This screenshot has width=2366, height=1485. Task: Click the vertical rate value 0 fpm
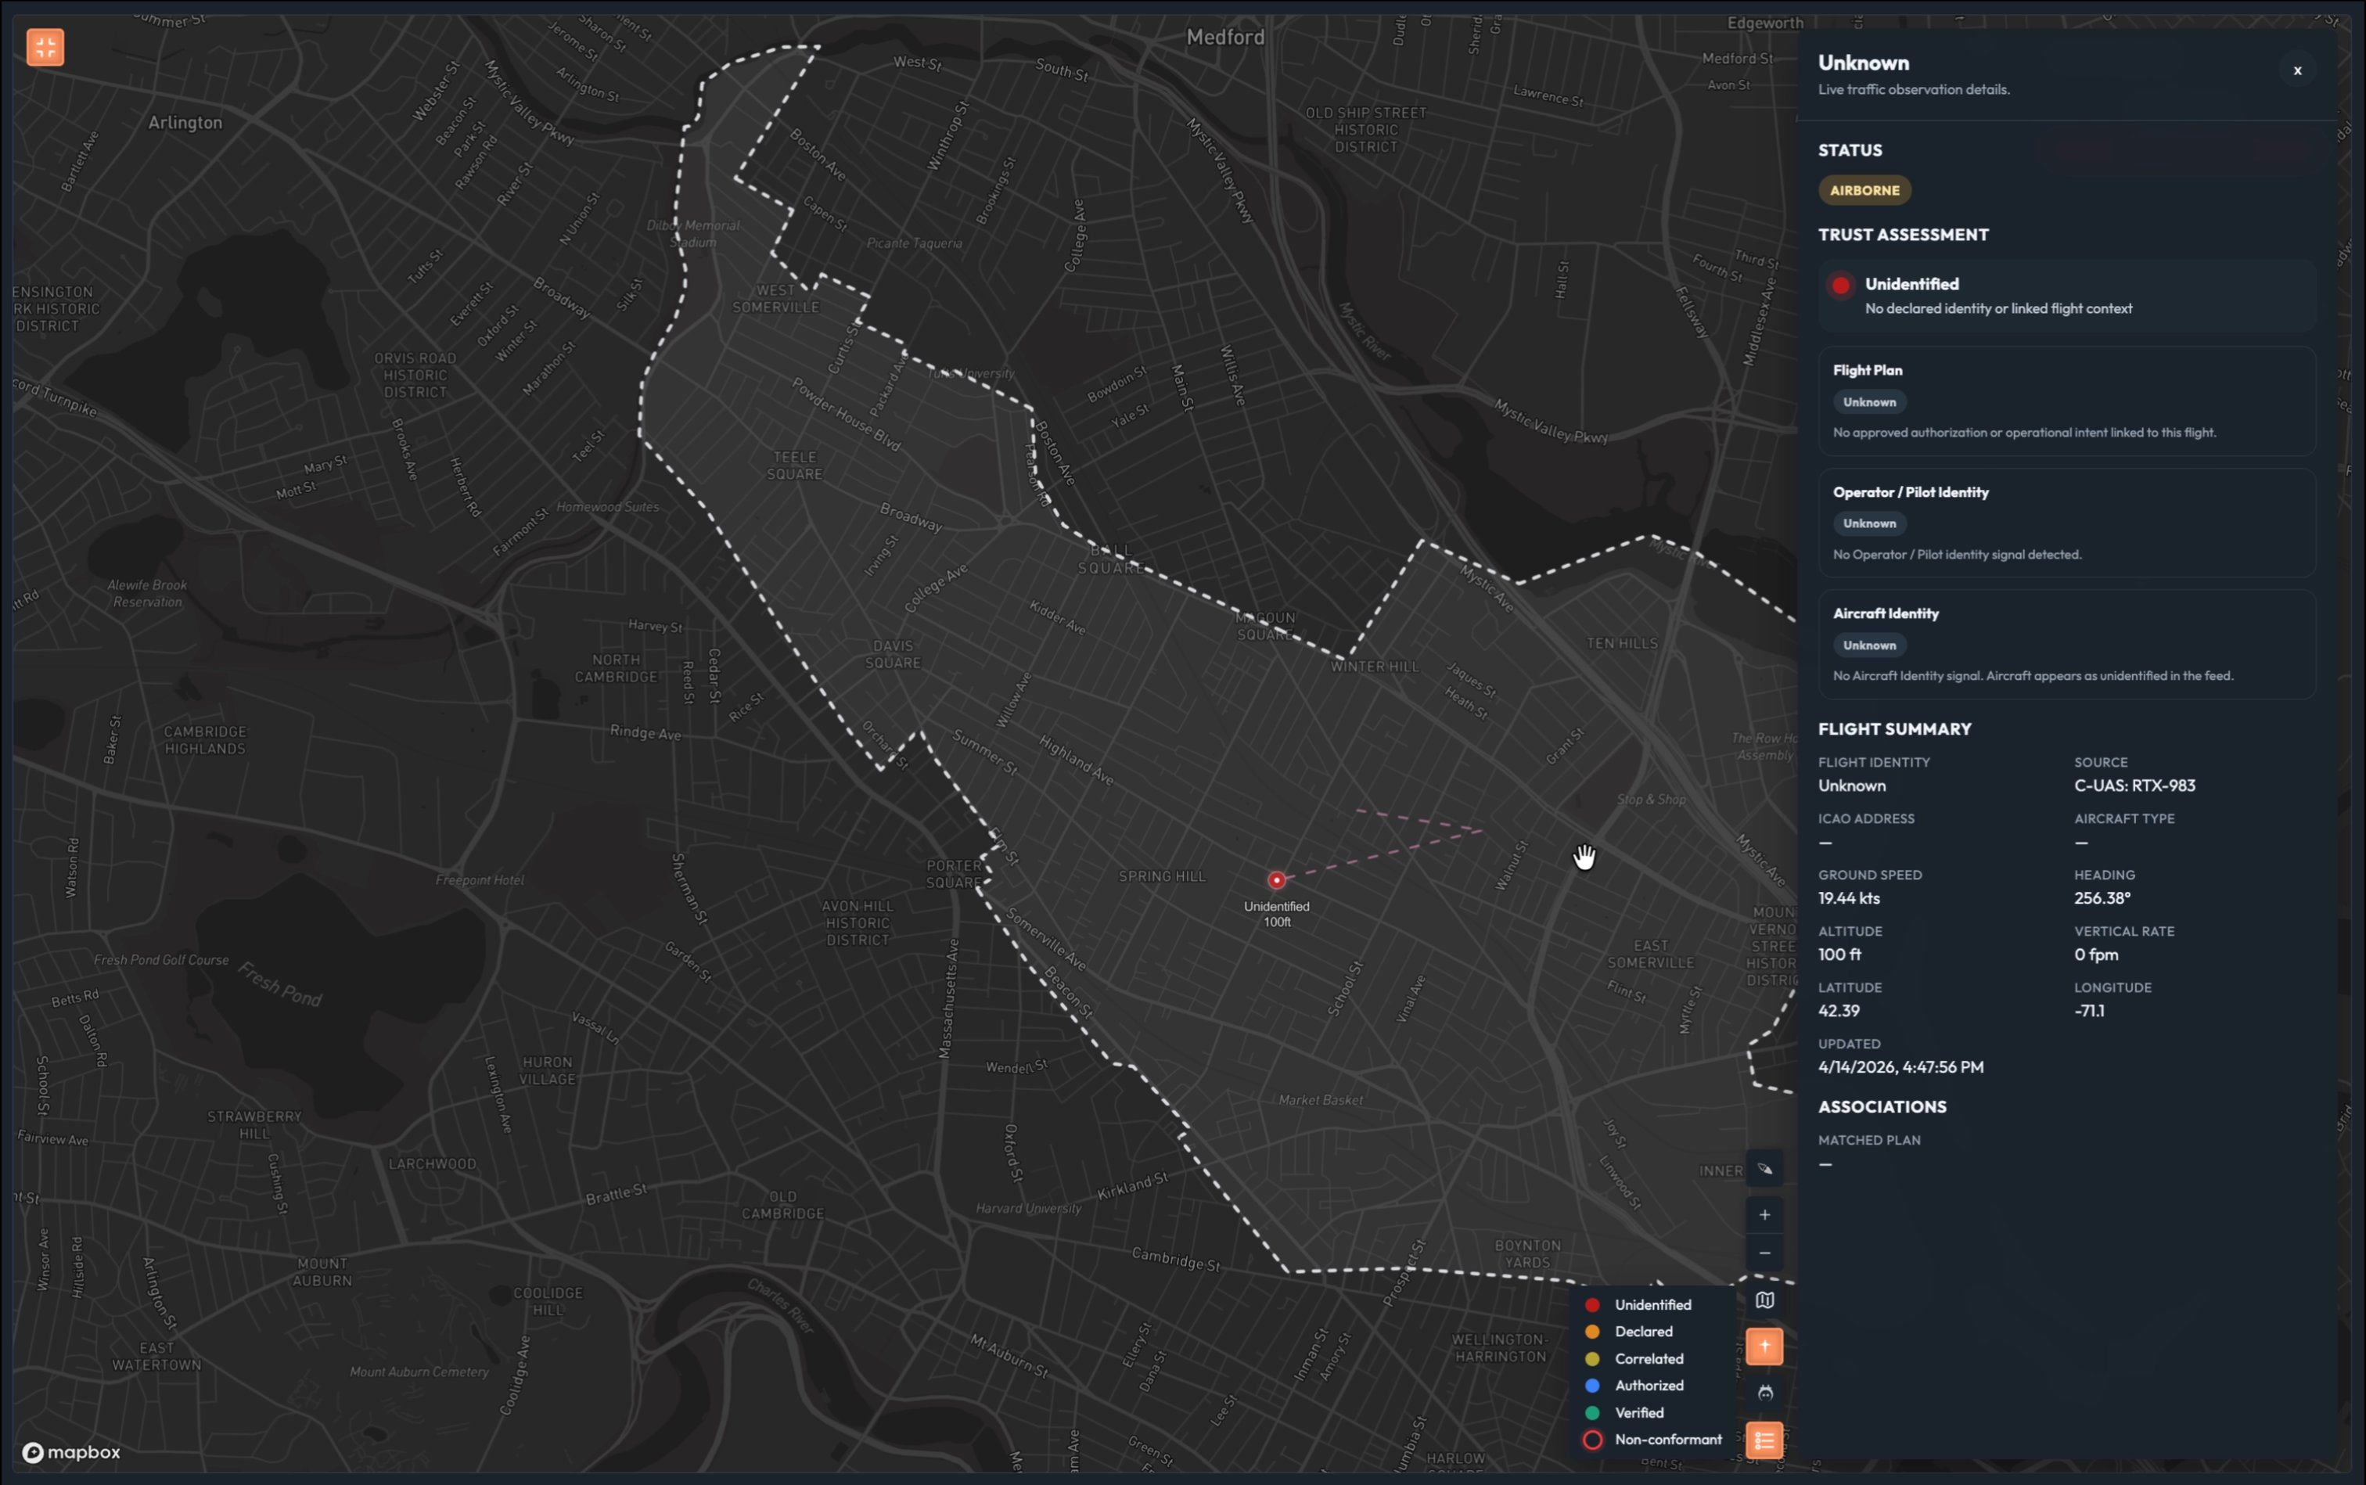2095,955
